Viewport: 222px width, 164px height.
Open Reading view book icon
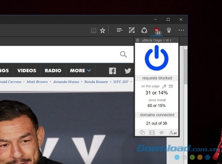click(93, 31)
